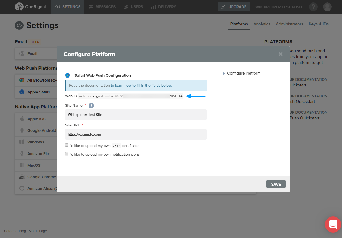Open the user avatar profile icon
This screenshot has height=238, width=342.
pyautogui.click(x=327, y=7)
